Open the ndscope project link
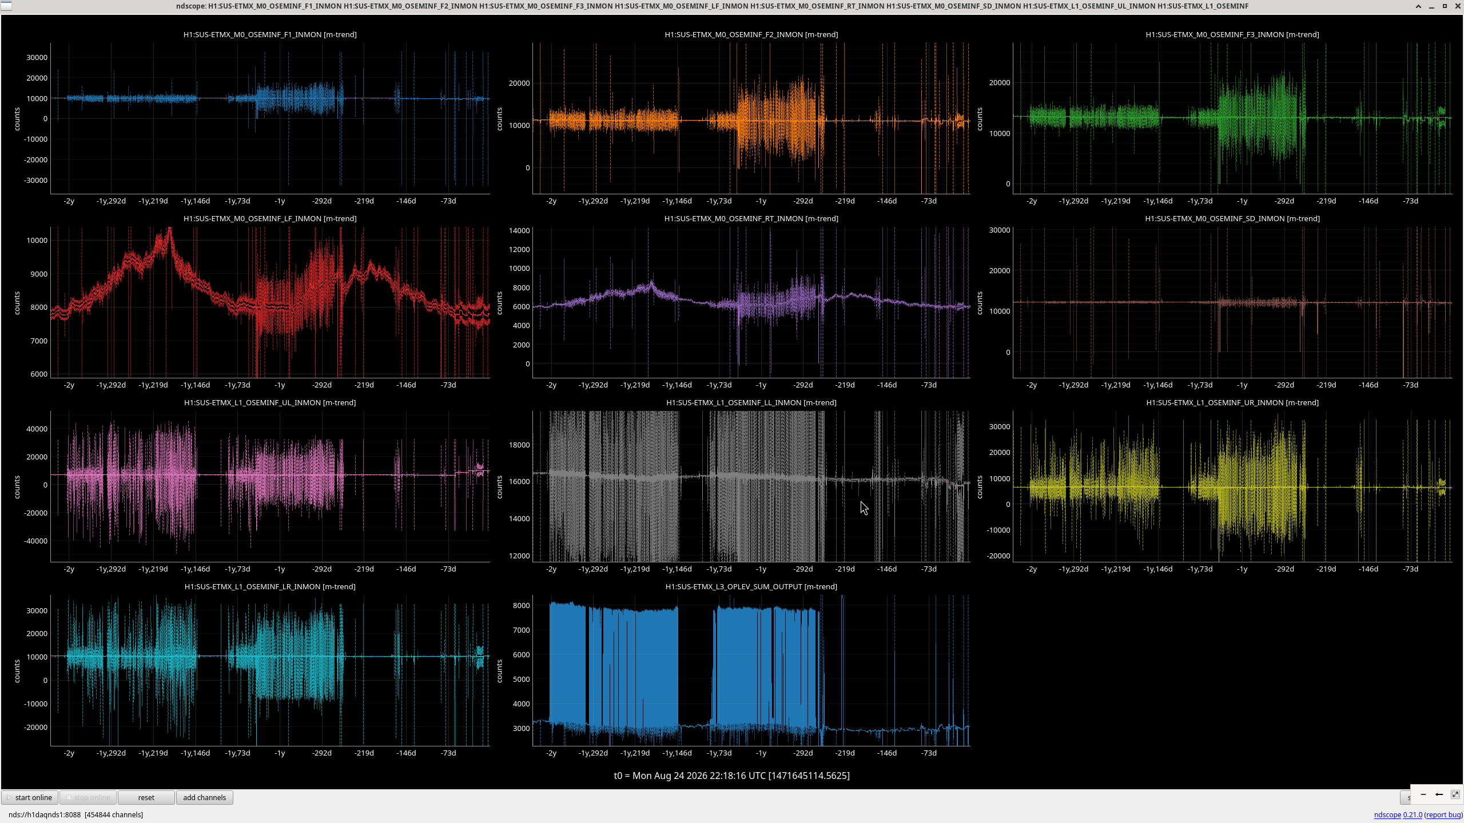The height and width of the screenshot is (823, 1464). [1387, 814]
